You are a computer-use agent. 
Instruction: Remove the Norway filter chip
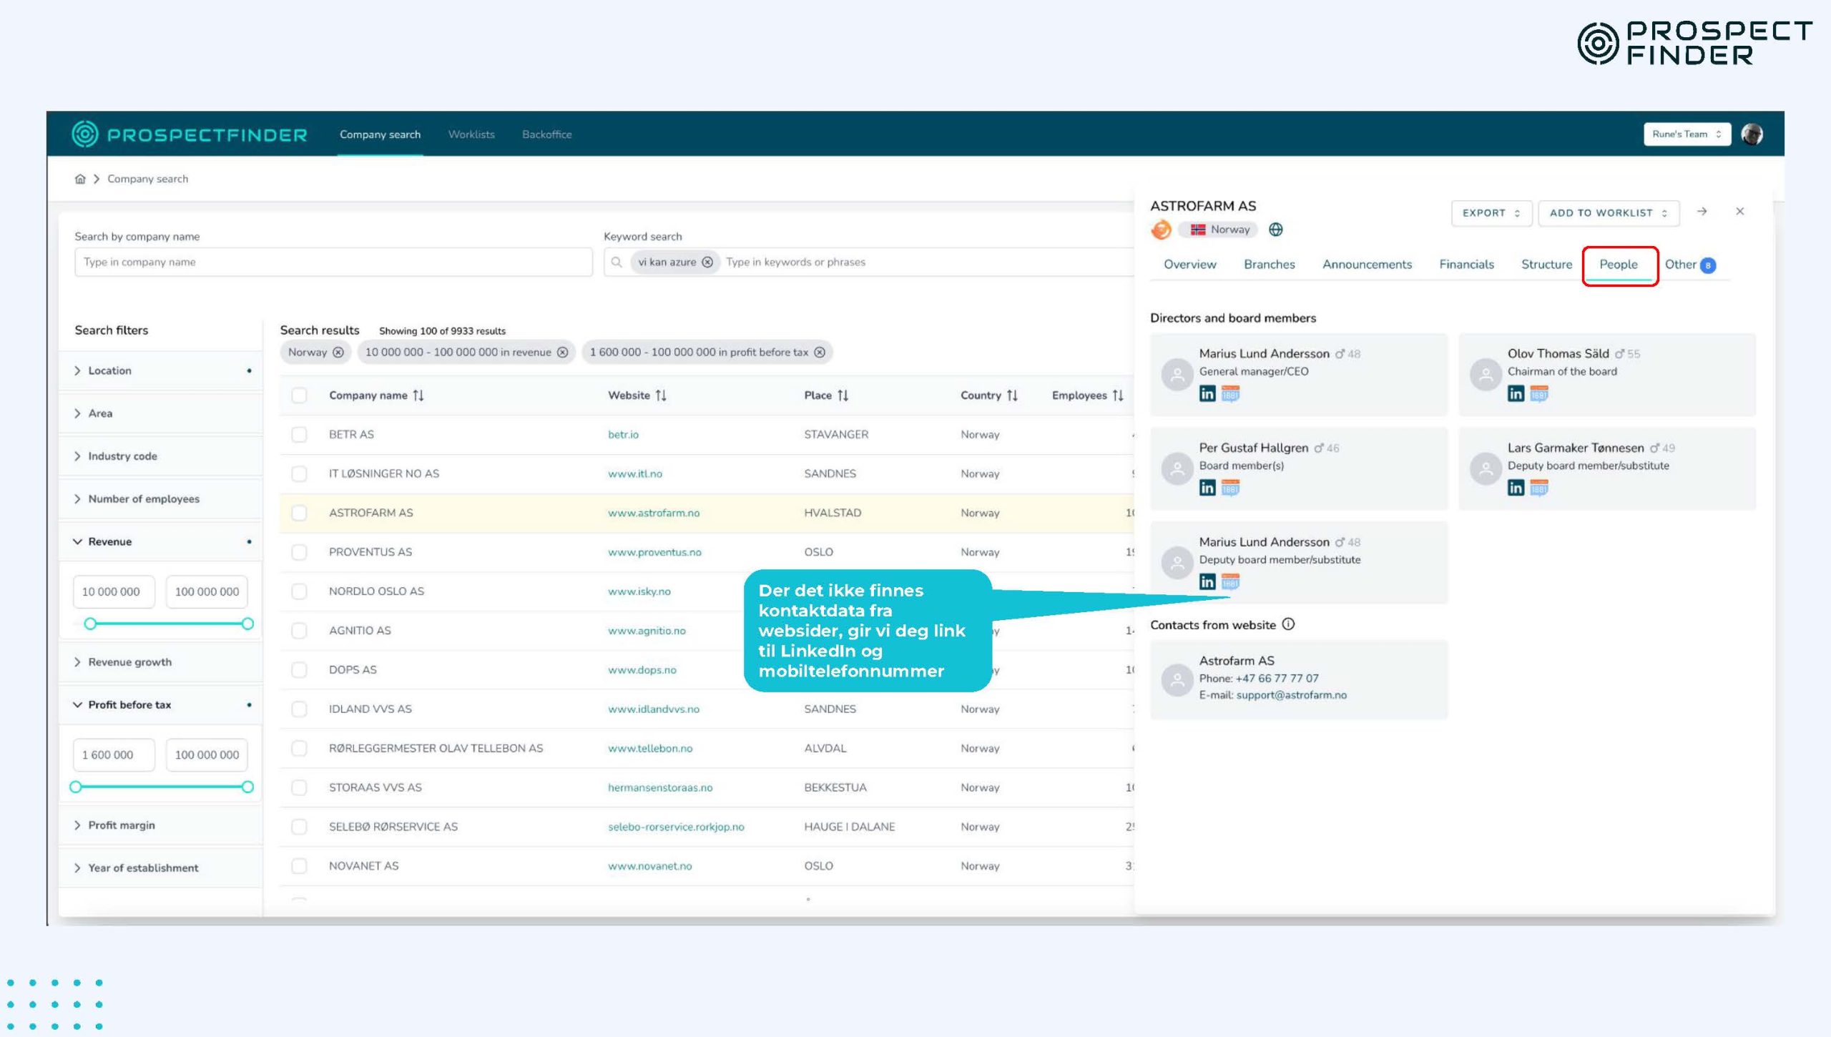338,352
